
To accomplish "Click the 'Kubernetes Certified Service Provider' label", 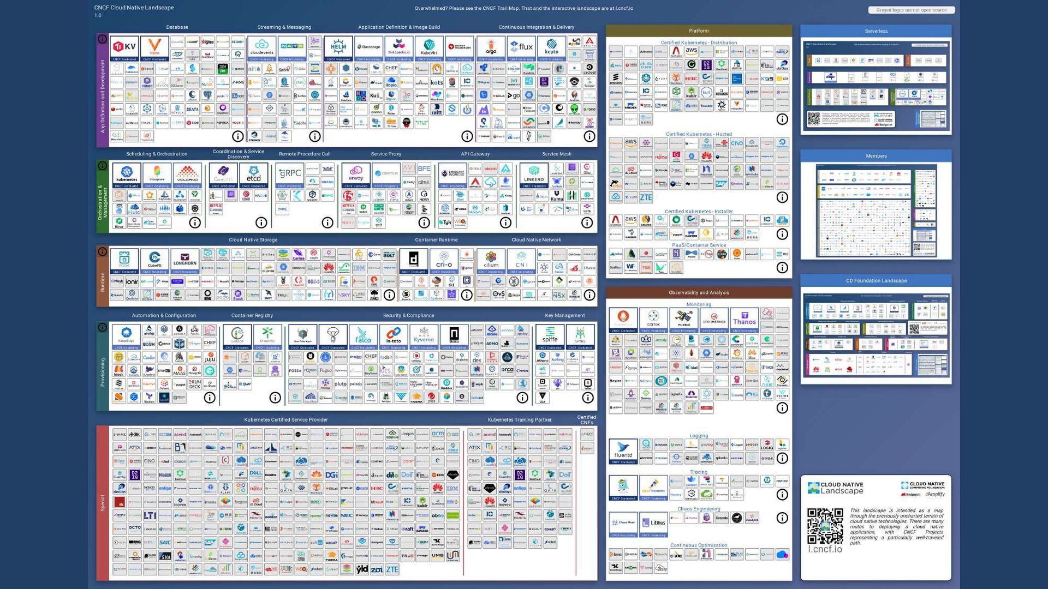I will [x=285, y=420].
